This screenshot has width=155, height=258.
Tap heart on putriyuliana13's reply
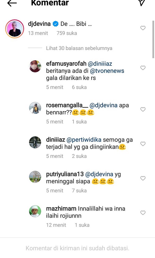[143, 178]
